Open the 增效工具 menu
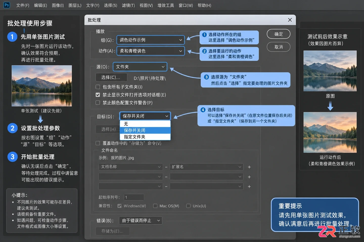This screenshot has height=242, width=364. [x=166, y=5]
